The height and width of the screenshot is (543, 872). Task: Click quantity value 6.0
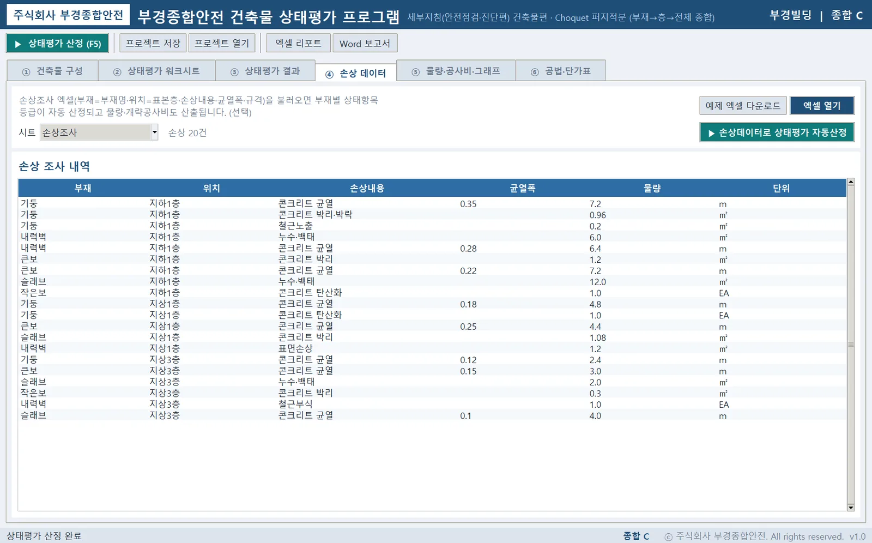click(x=595, y=237)
